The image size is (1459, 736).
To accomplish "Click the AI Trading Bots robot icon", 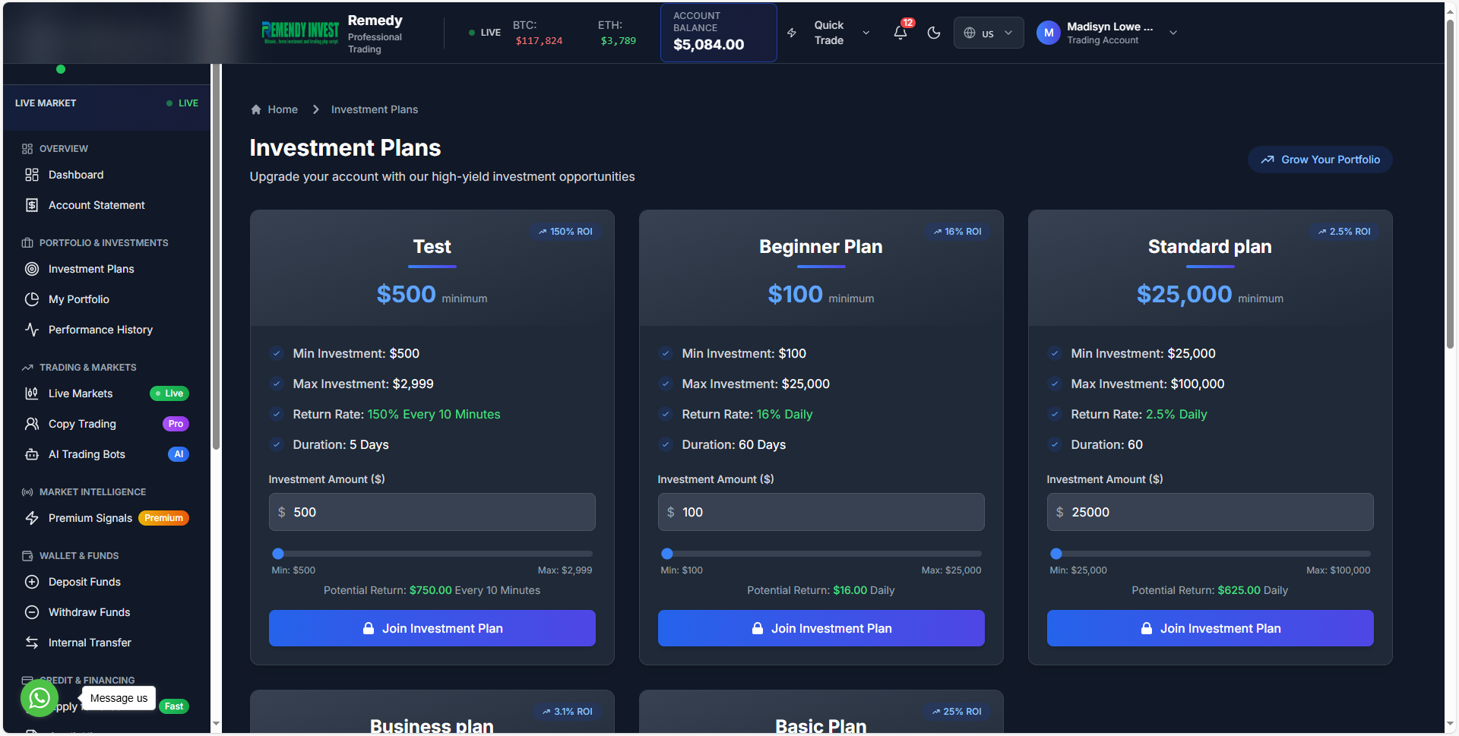I will pyautogui.click(x=32, y=454).
